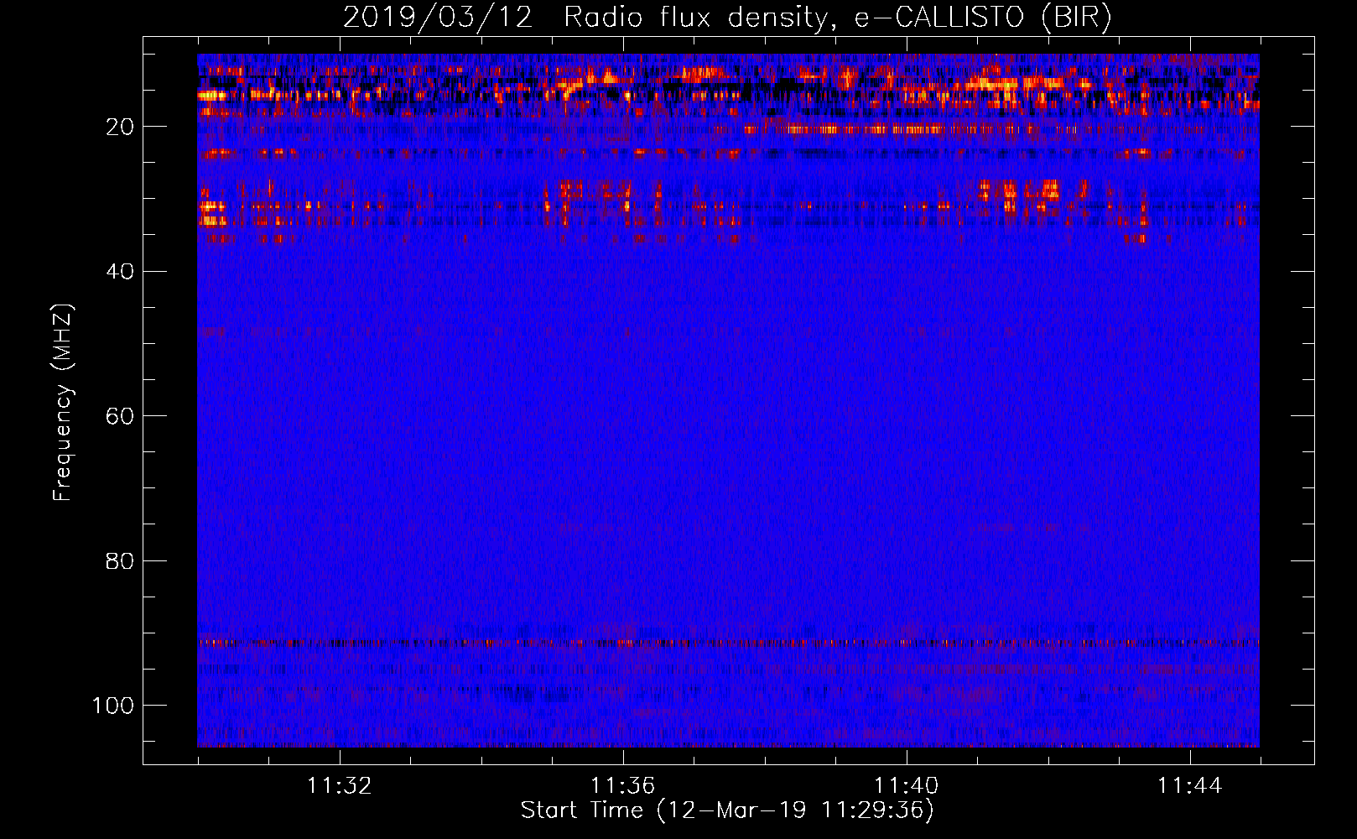Viewport: 1357px width, 839px height.
Task: Click the '100' frequency tick label
Action: (113, 706)
